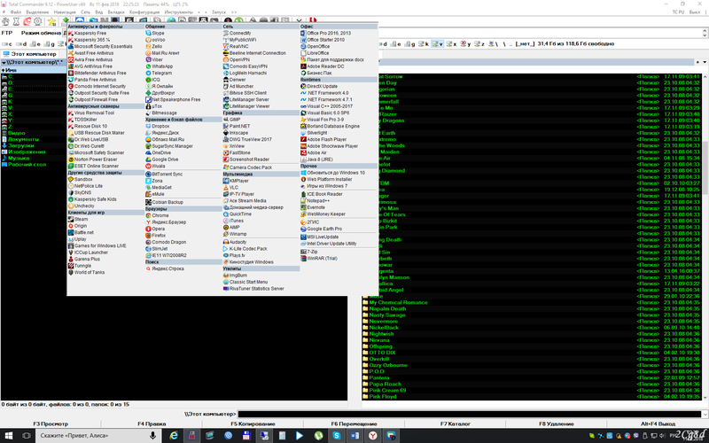Open the Выделение menu
The image size is (709, 443).
tap(37, 12)
